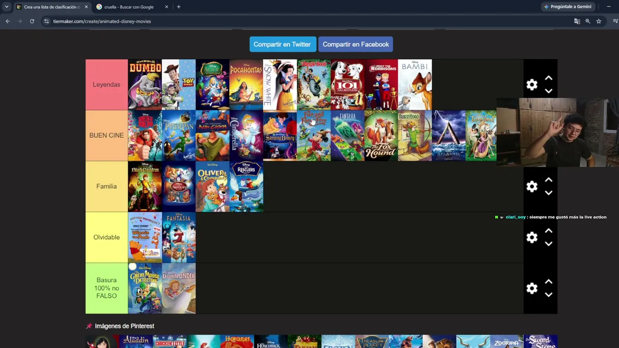The image size is (619, 348).
Task: Open settings gear for the Basura tier
Action: [532, 289]
